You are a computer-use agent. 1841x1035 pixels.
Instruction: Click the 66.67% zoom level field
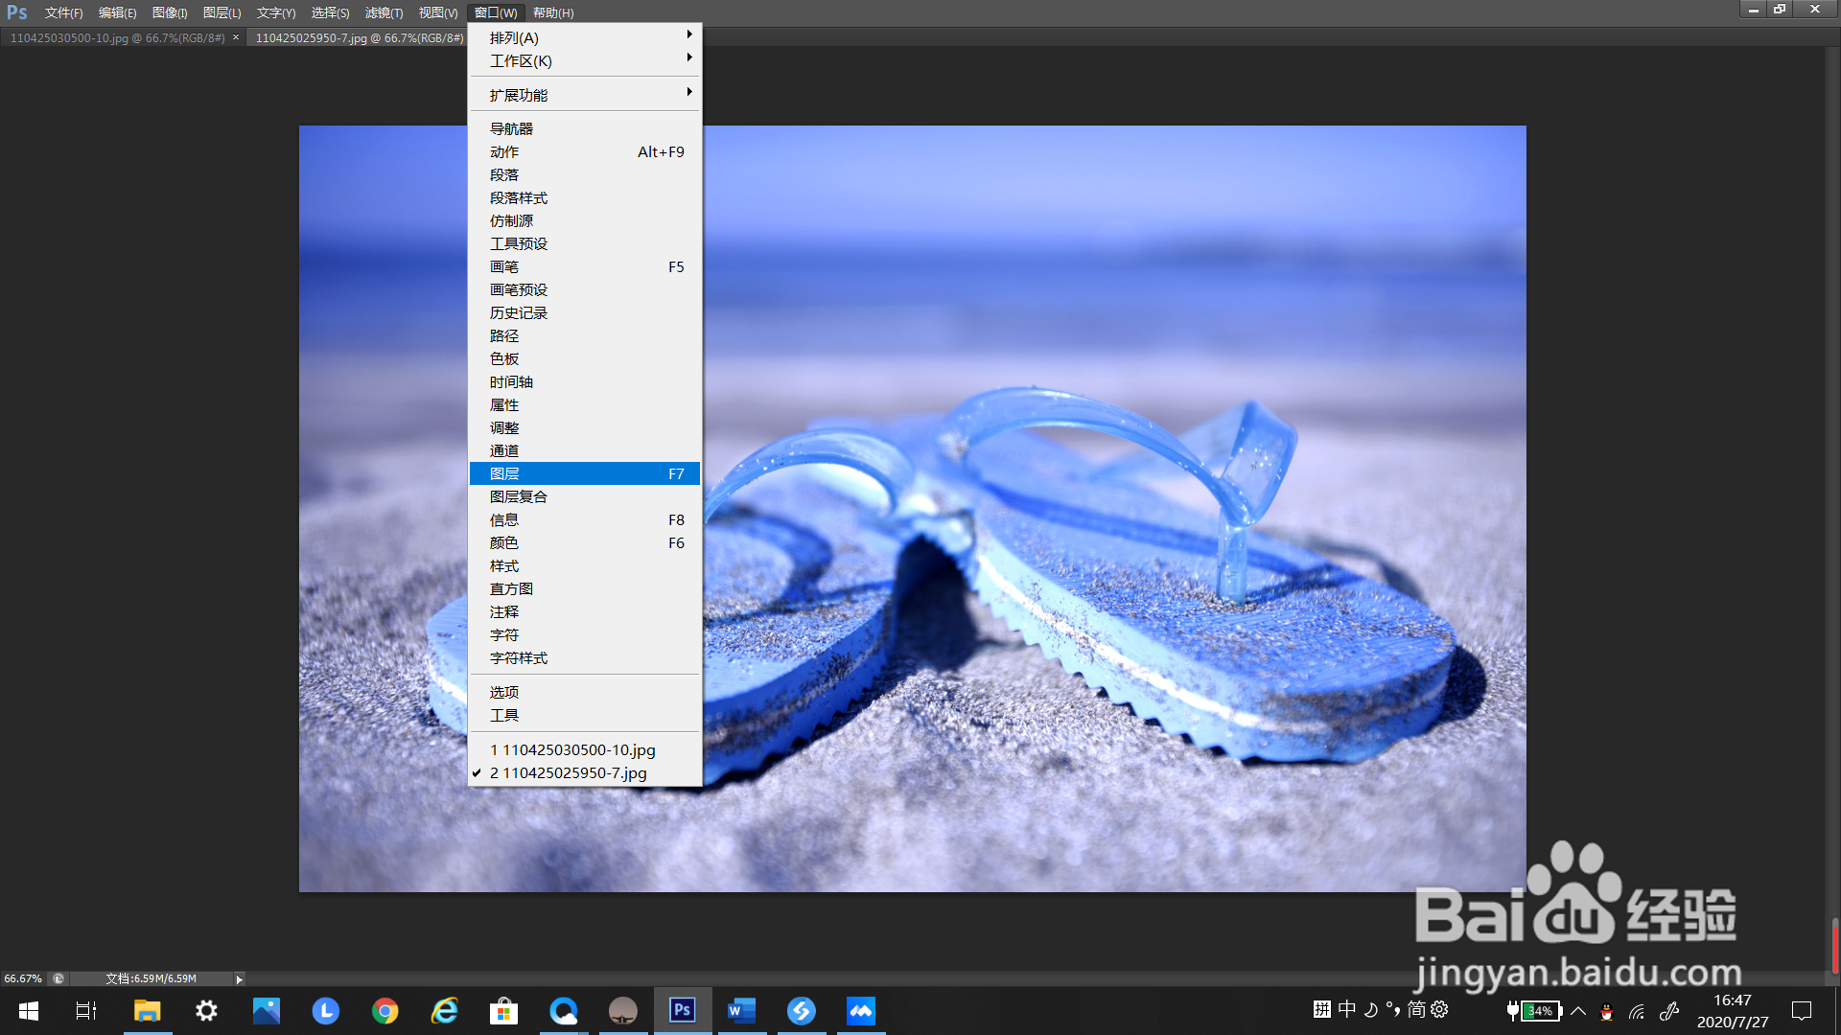[x=23, y=978]
